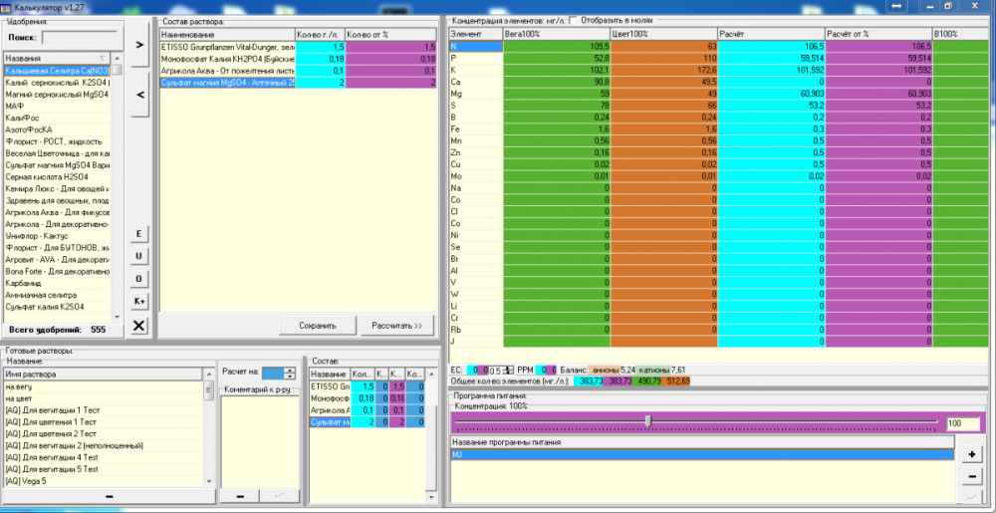
Task: Click the U button beside fertilizer list
Action: (139, 257)
